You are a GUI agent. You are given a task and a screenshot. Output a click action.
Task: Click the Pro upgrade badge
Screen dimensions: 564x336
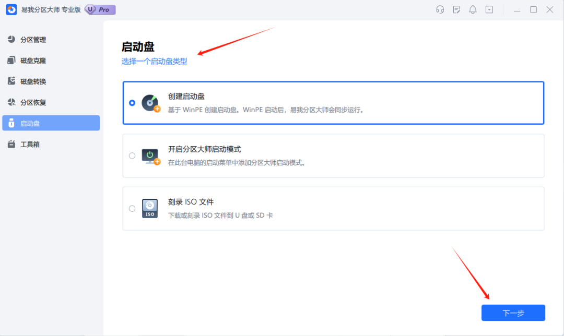[x=100, y=10]
